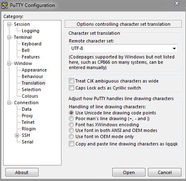
Task: Select the Appearance tree item
Action: [34, 70]
